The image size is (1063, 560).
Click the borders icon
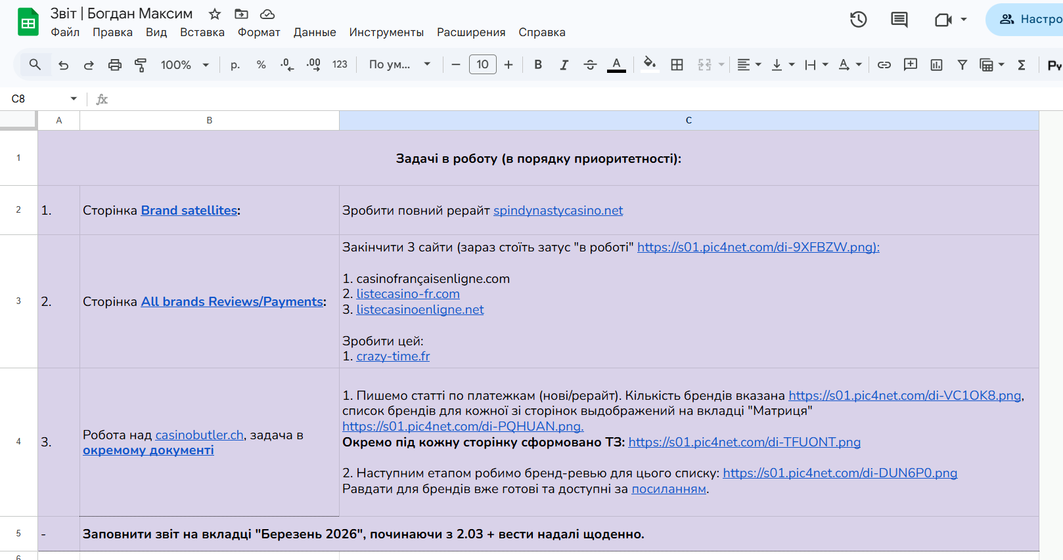tap(677, 65)
